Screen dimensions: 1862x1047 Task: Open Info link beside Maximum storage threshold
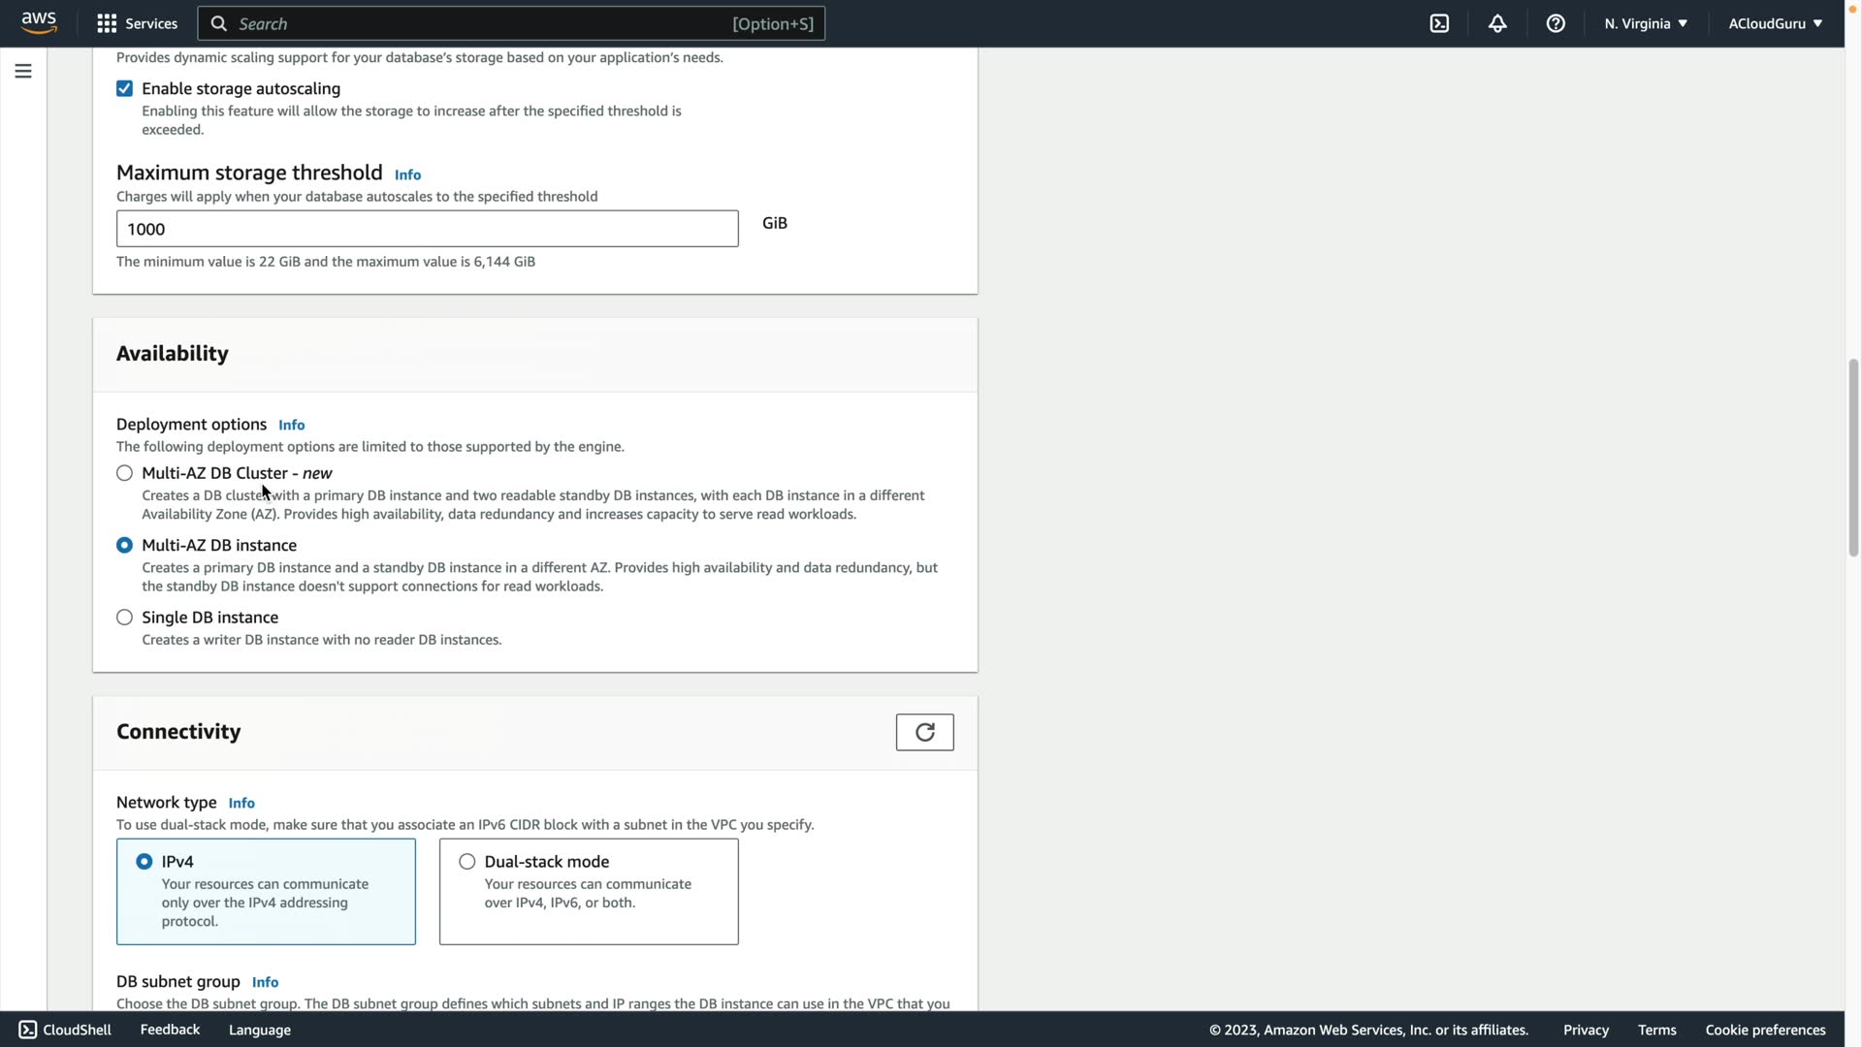pos(407,174)
